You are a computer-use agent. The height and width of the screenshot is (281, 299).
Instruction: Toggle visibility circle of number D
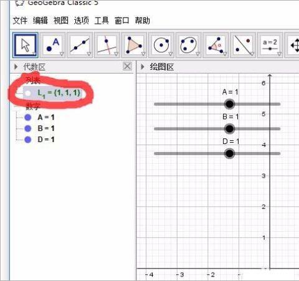tap(27, 140)
